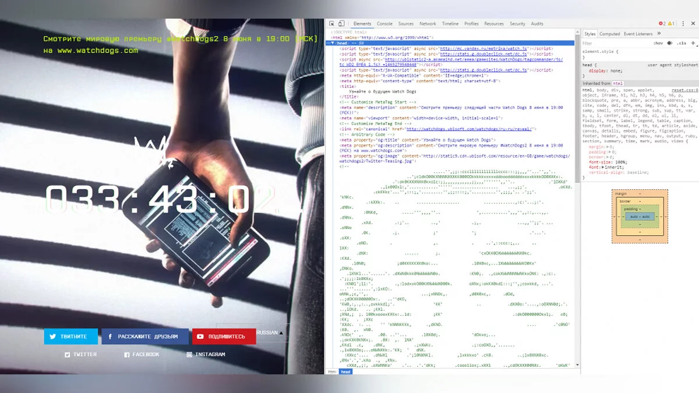Select the DOCTYPE html line

pos(349,32)
